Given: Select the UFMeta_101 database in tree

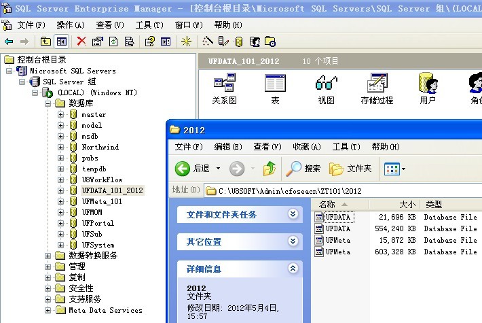Looking at the screenshot, I should pyautogui.click(x=102, y=201).
